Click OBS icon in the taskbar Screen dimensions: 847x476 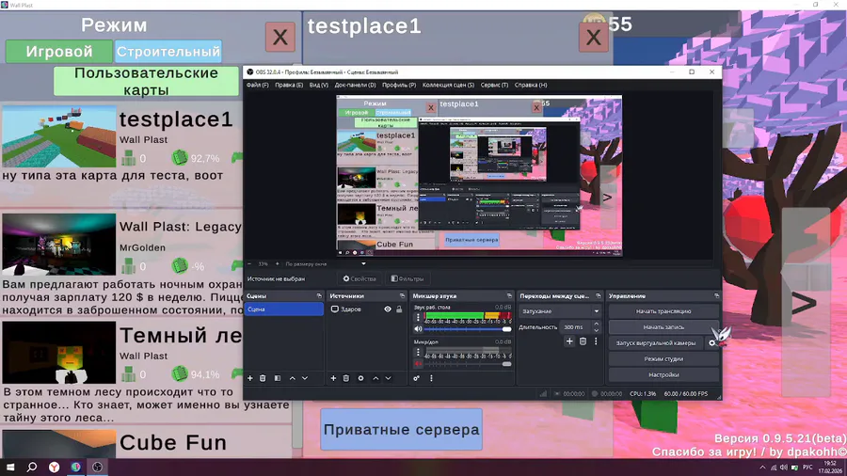(x=97, y=467)
